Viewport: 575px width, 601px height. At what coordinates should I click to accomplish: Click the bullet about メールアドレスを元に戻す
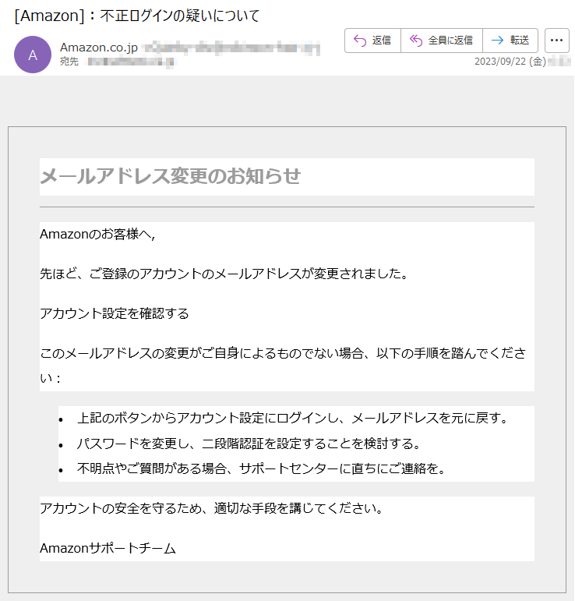coord(292,418)
